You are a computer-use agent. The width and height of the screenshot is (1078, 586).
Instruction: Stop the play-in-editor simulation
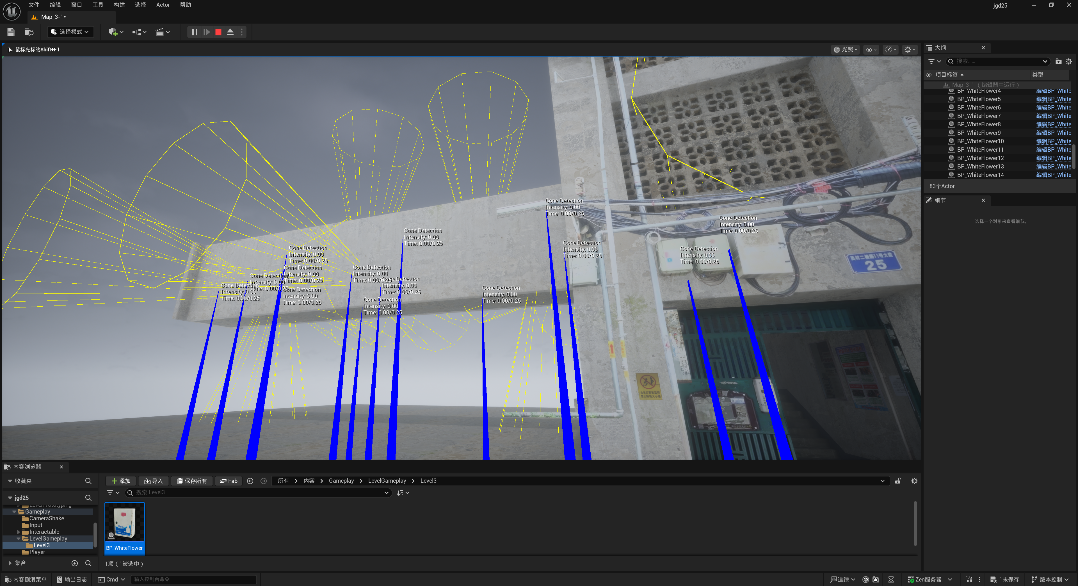[x=218, y=32]
